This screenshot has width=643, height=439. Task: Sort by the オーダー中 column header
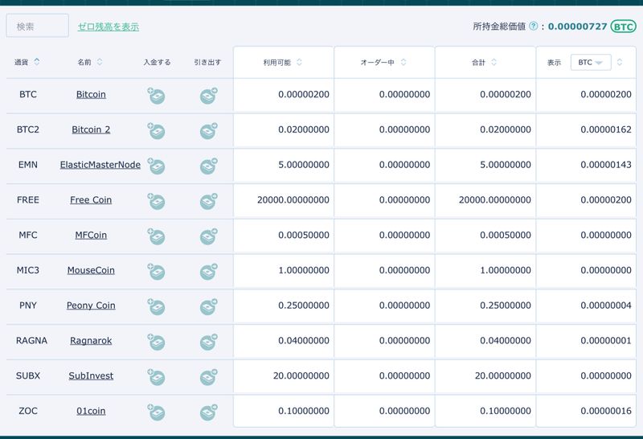pos(403,62)
